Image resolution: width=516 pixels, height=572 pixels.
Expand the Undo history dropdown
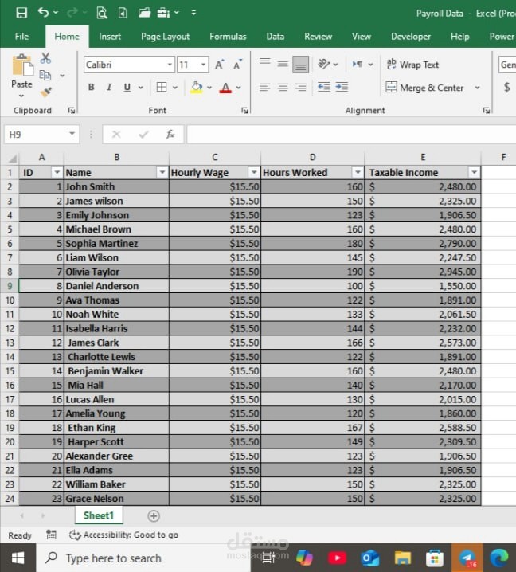(x=56, y=13)
